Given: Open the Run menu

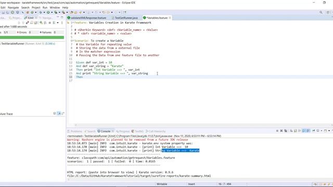Looking at the screenshot, I should tap(45, 7).
